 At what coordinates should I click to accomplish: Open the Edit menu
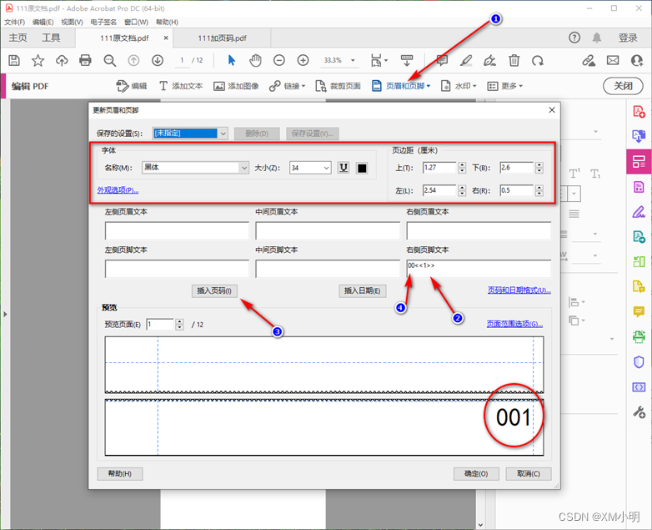click(43, 22)
